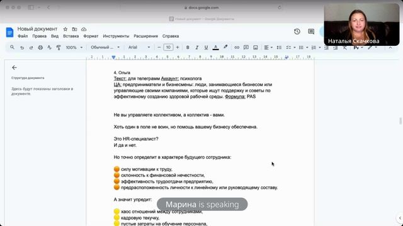
Task: Decrease the font size
Action: pos(159,48)
